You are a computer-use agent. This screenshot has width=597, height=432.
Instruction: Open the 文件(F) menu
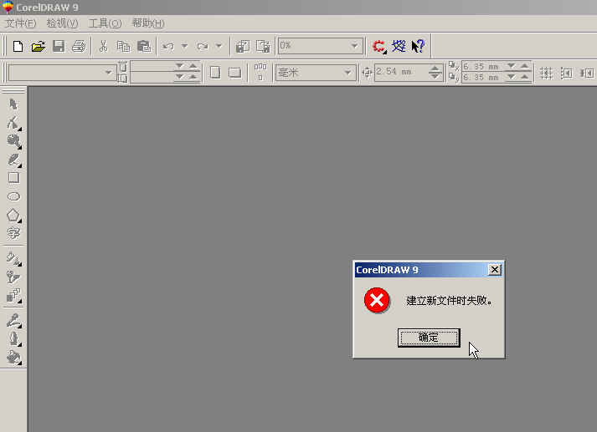coord(20,23)
